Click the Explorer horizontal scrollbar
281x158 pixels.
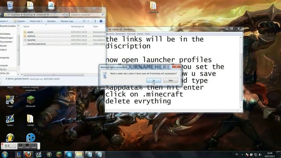[x=54, y=75]
